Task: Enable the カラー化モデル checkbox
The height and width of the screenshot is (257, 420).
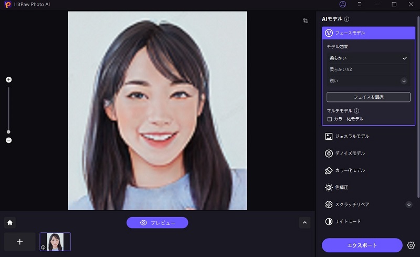Action: click(x=329, y=119)
